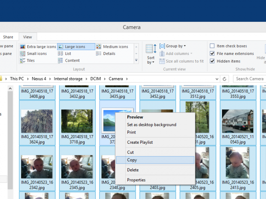266x199 pixels.
Task: Choose Preview from context menu
Action: click(155, 117)
